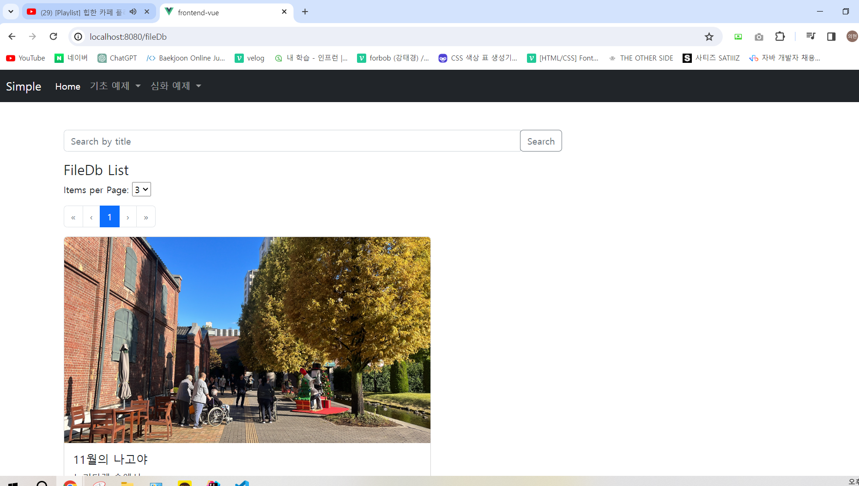Open a new browser tab
This screenshot has height=486, width=859.
(x=305, y=12)
